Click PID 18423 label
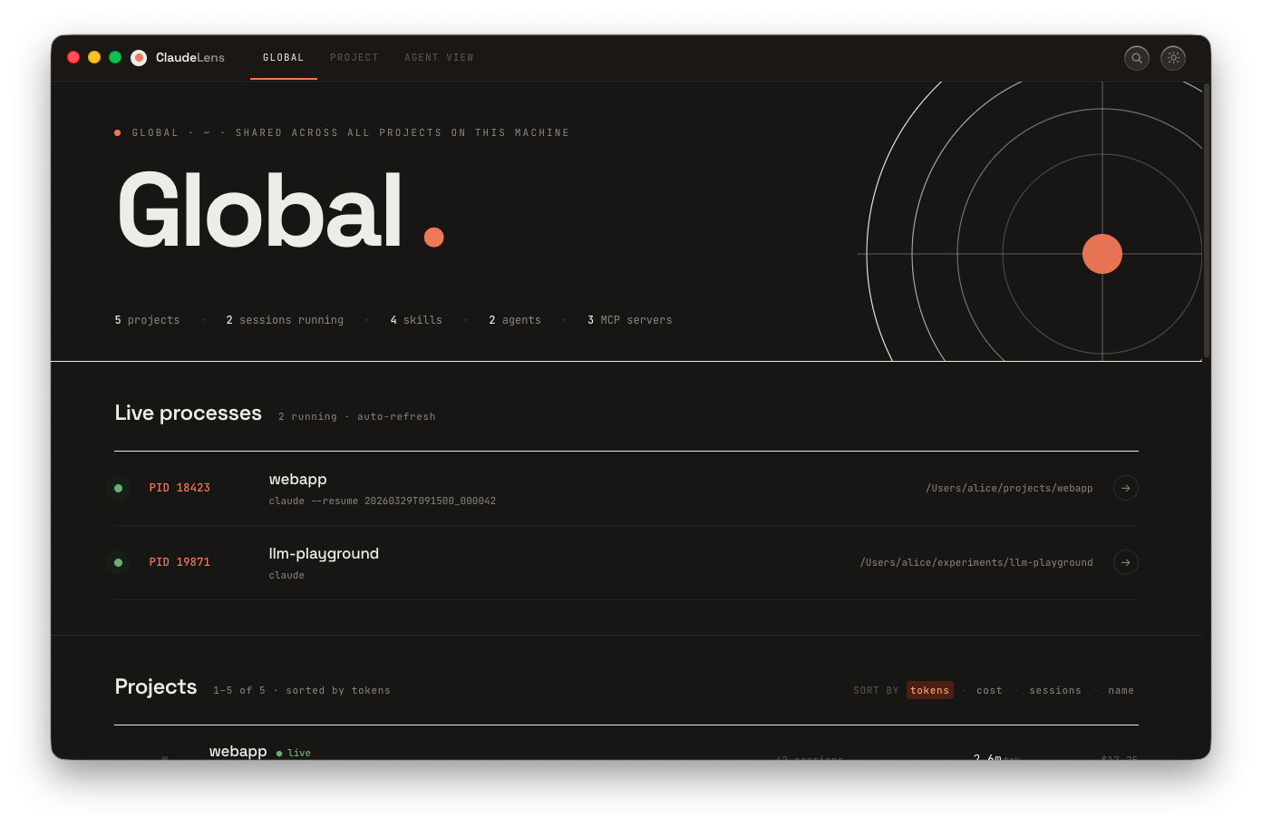The height and width of the screenshot is (827, 1262). (180, 488)
